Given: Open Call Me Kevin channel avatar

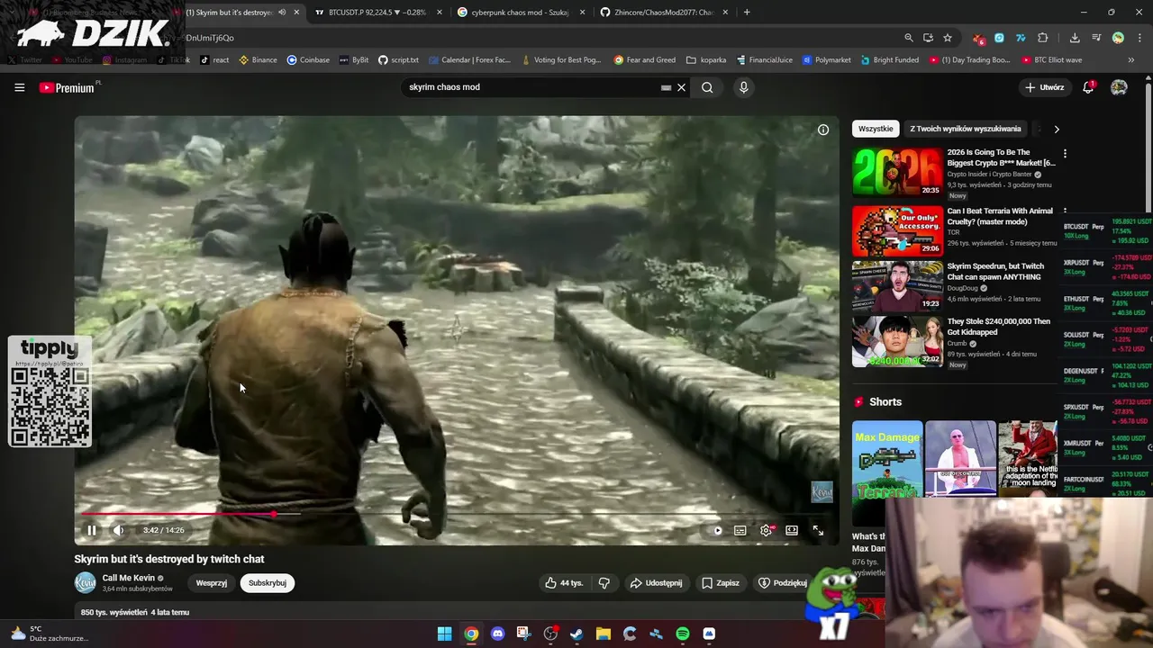Looking at the screenshot, I should pos(85,583).
